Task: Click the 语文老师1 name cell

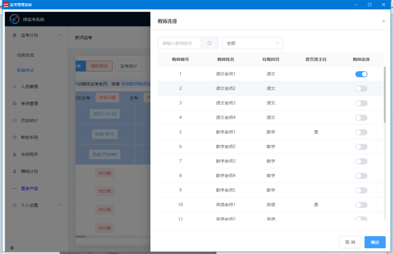Action: pos(225,74)
